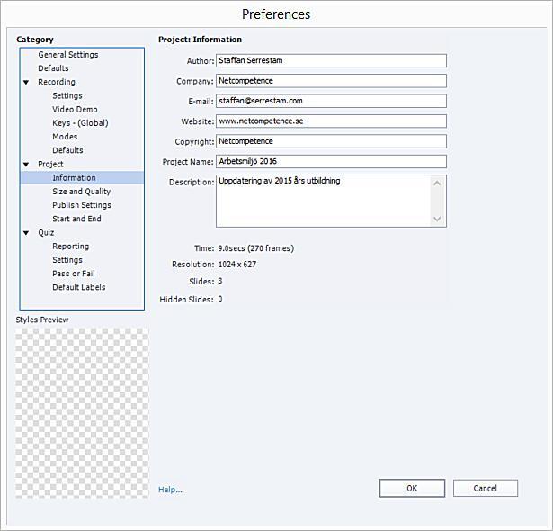Collapse the Quiz category arrow
The image size is (553, 531).
tap(26, 233)
